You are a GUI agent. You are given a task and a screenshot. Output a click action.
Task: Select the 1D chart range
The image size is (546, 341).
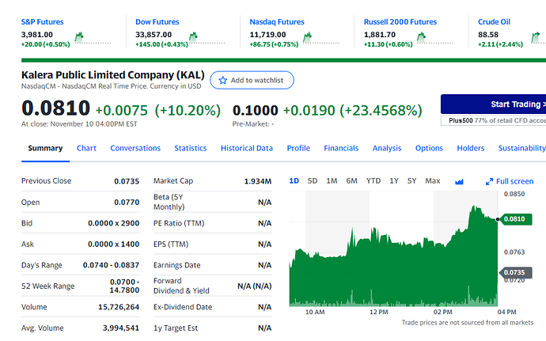pos(294,181)
